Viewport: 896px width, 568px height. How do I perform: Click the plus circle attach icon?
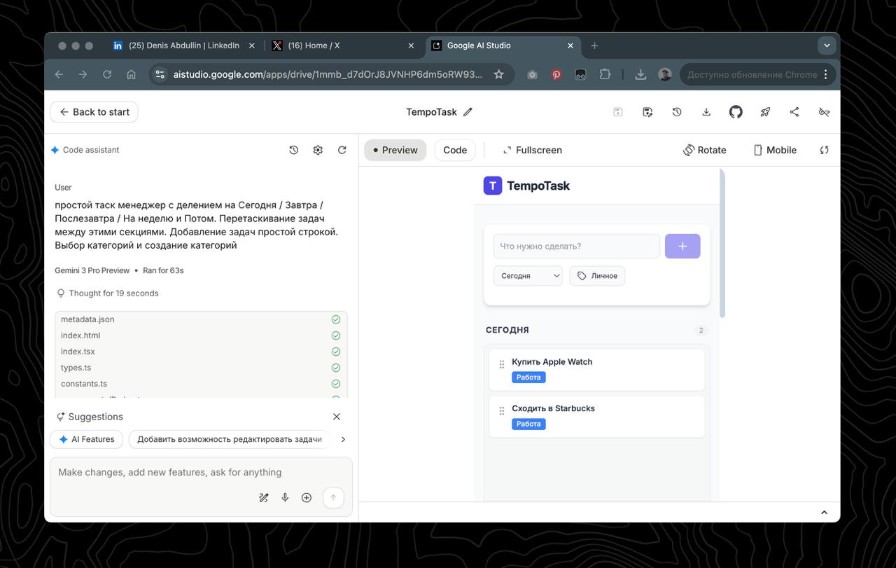point(307,498)
